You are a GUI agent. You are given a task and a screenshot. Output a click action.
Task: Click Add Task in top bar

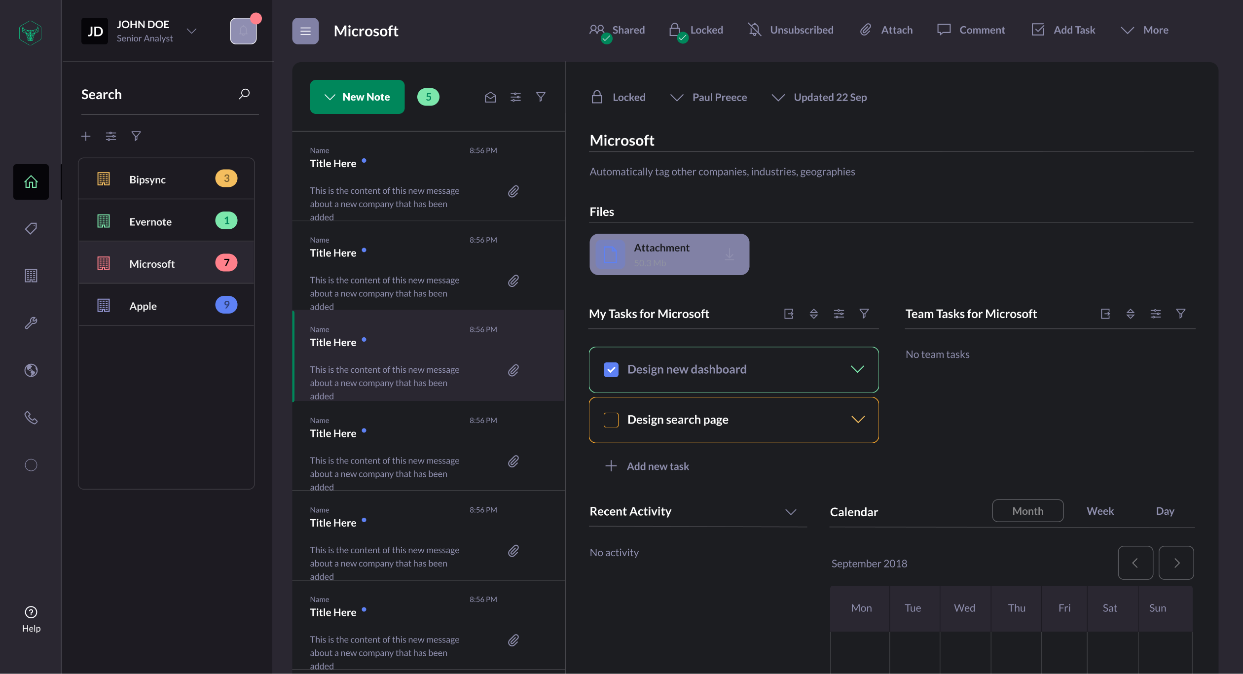pyautogui.click(x=1063, y=30)
